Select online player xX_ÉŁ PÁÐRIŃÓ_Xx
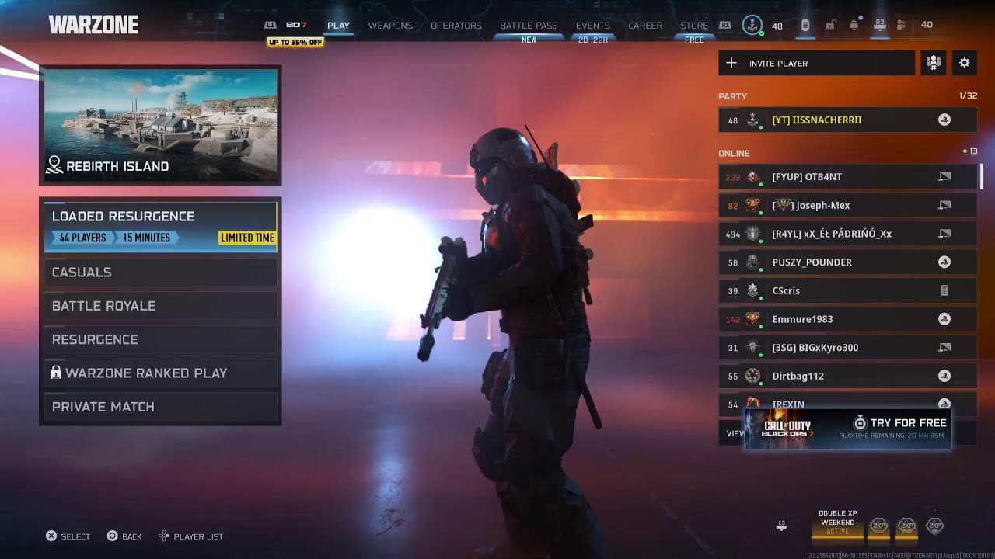 coord(847,234)
